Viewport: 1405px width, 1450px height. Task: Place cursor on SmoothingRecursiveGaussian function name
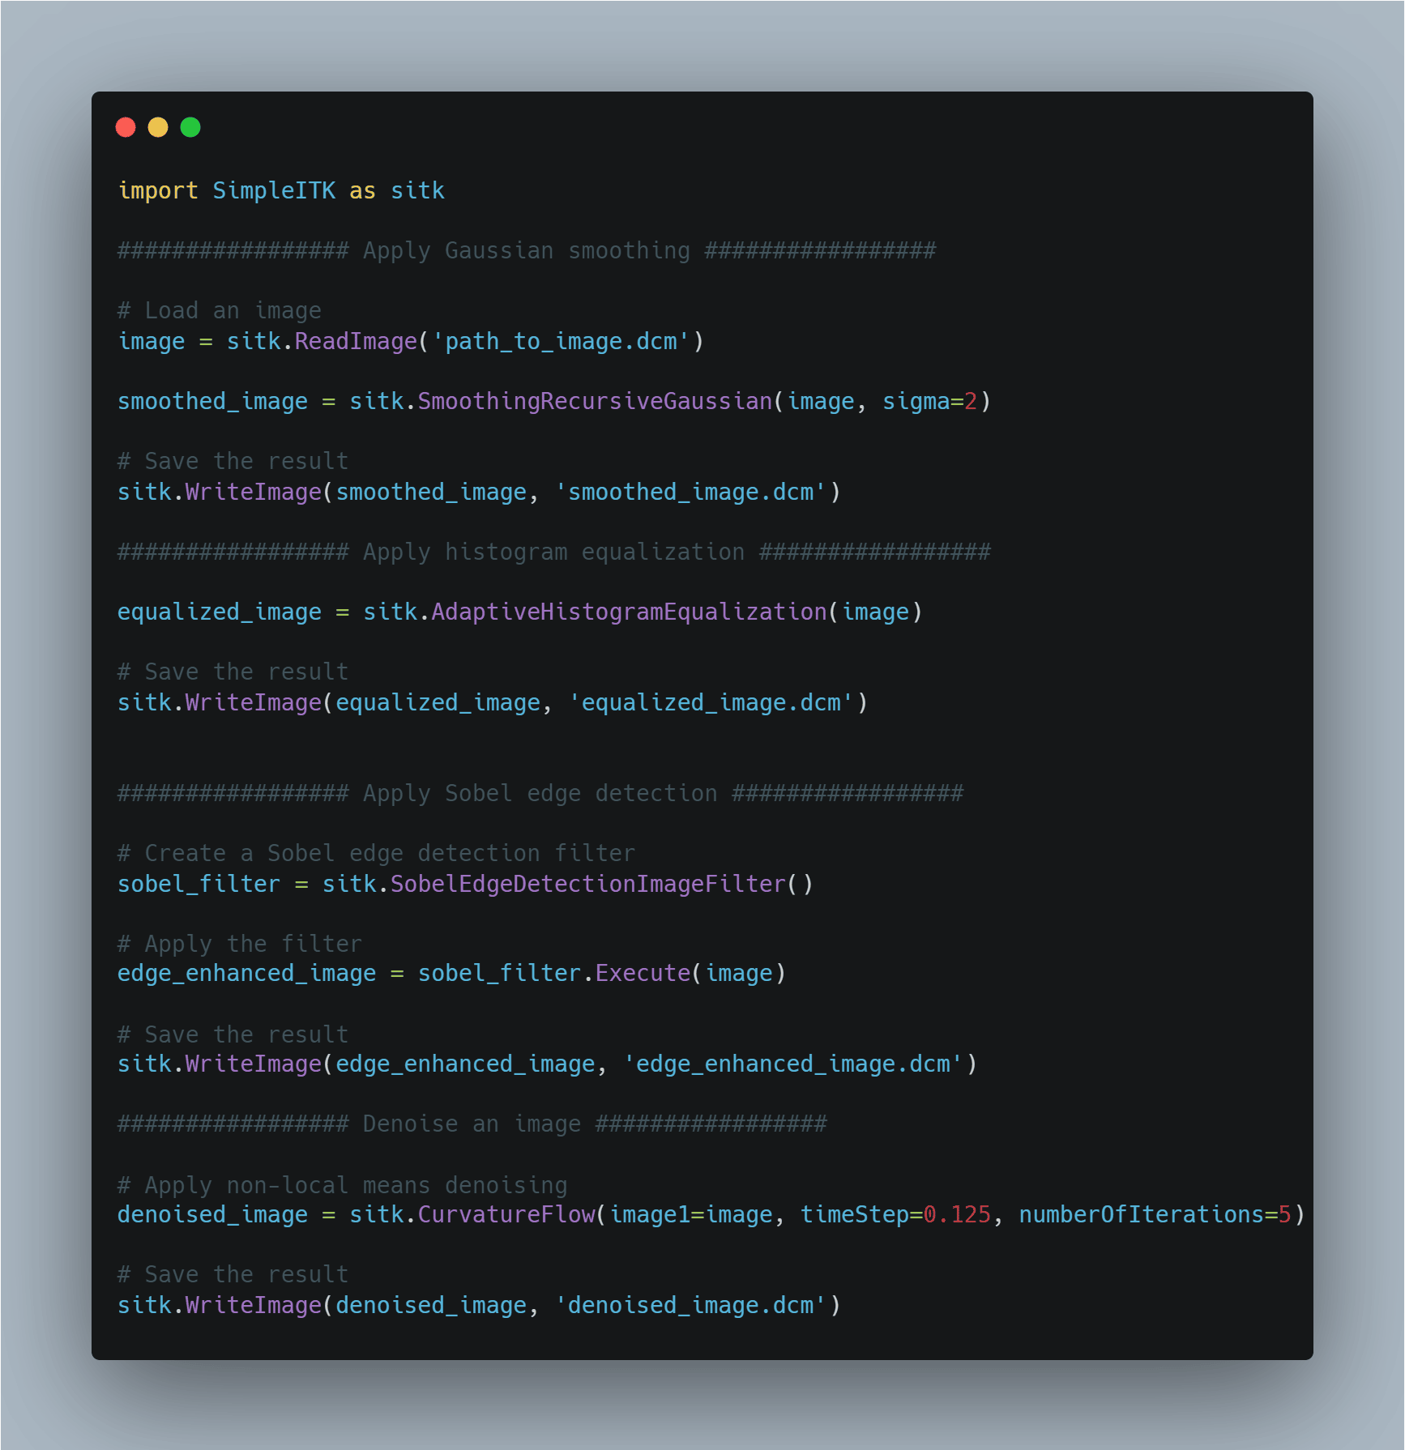click(595, 402)
